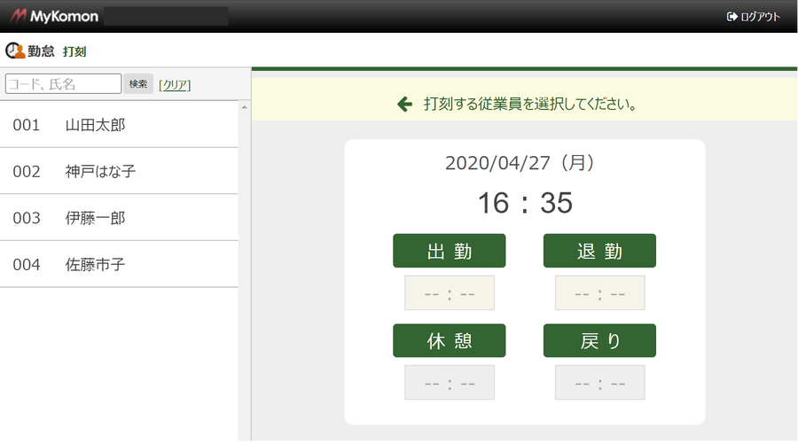Click the MyKomon logo

(53, 16)
